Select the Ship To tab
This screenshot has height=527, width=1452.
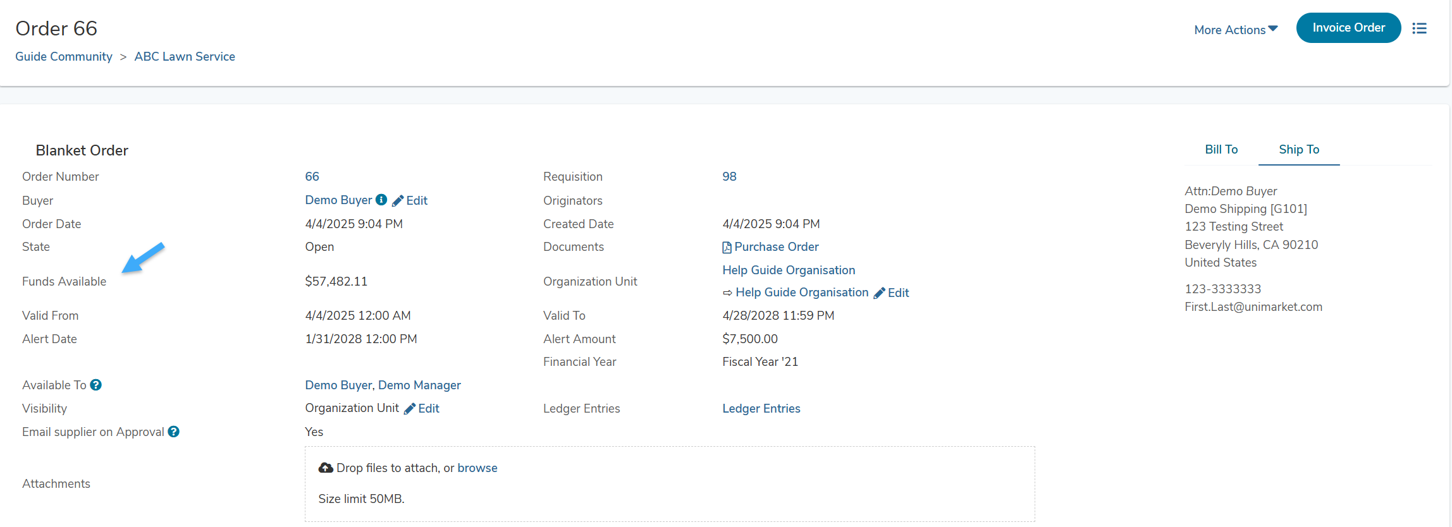[x=1299, y=149]
